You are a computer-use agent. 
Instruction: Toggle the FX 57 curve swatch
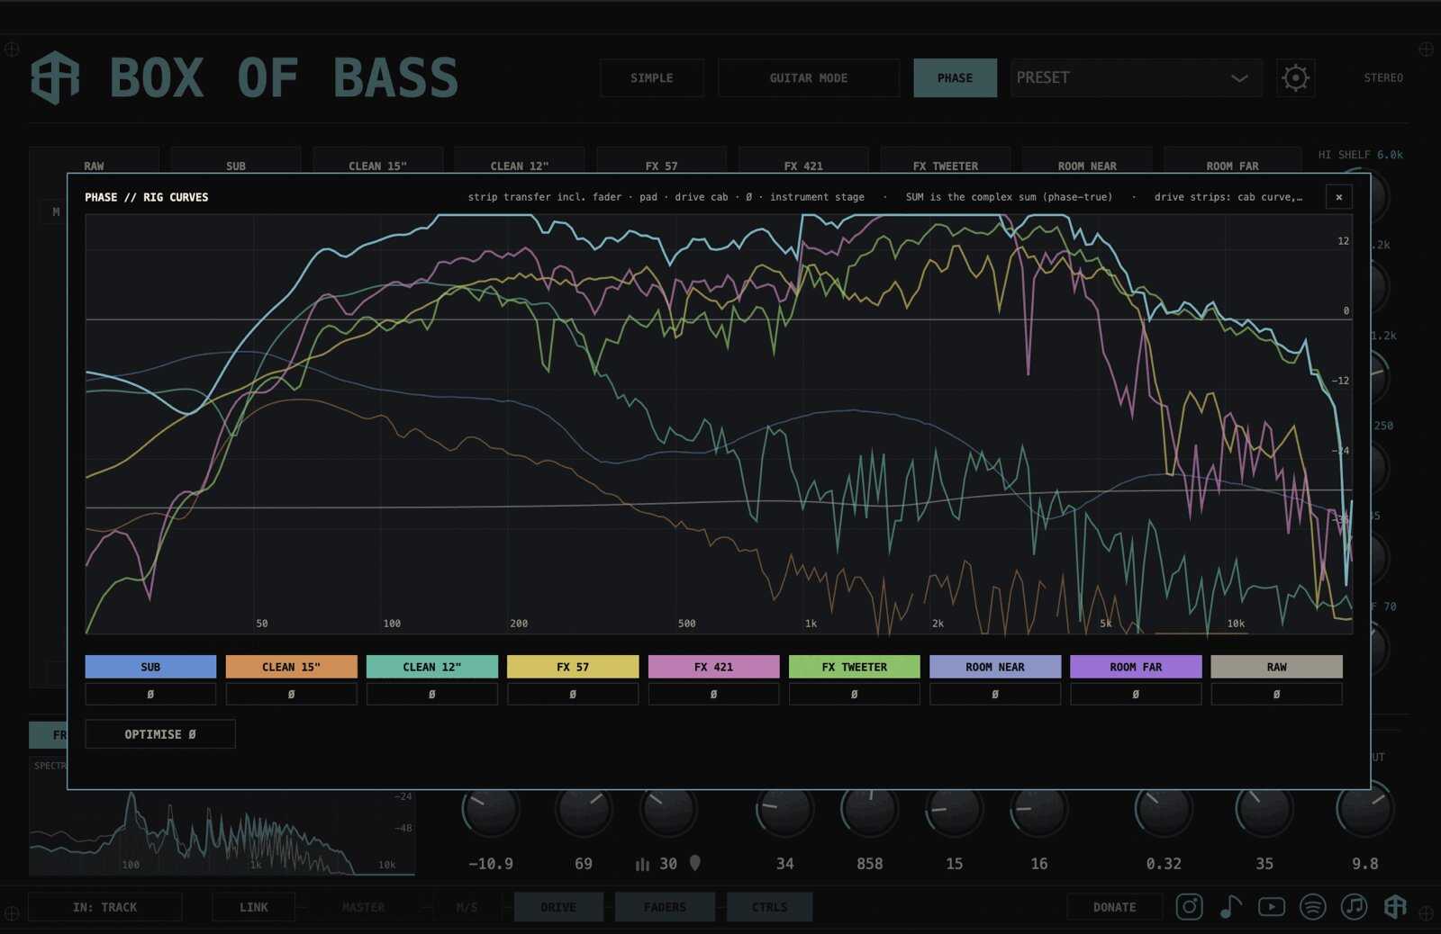(573, 667)
